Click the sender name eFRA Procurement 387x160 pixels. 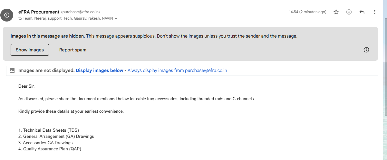click(x=39, y=12)
